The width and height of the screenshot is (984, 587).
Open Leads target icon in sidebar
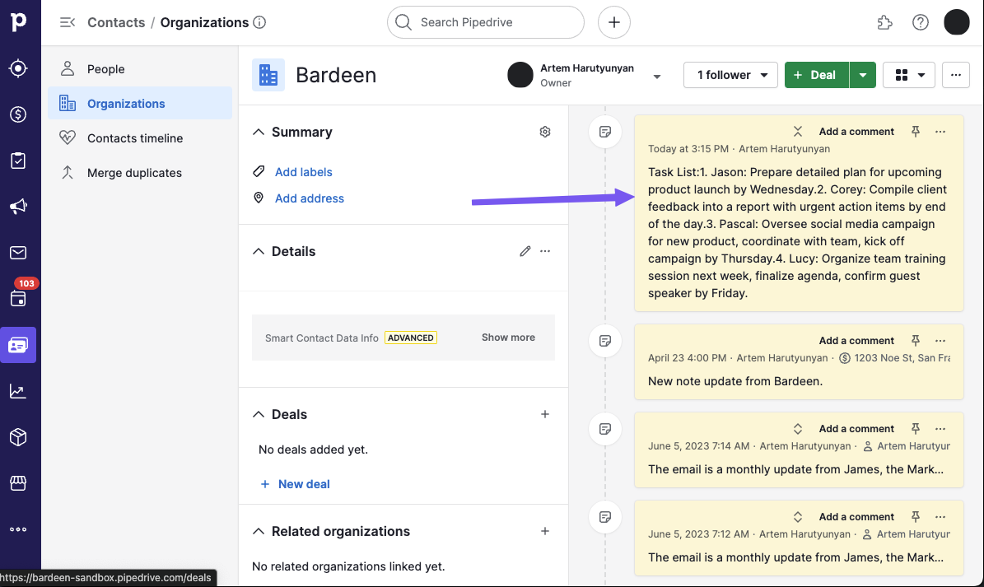(x=18, y=68)
